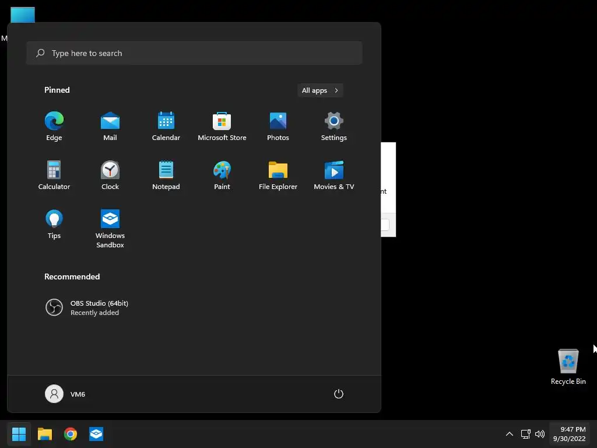Viewport: 597px width, 448px height.
Task: Open the VM6 user account menu
Action: click(x=65, y=394)
